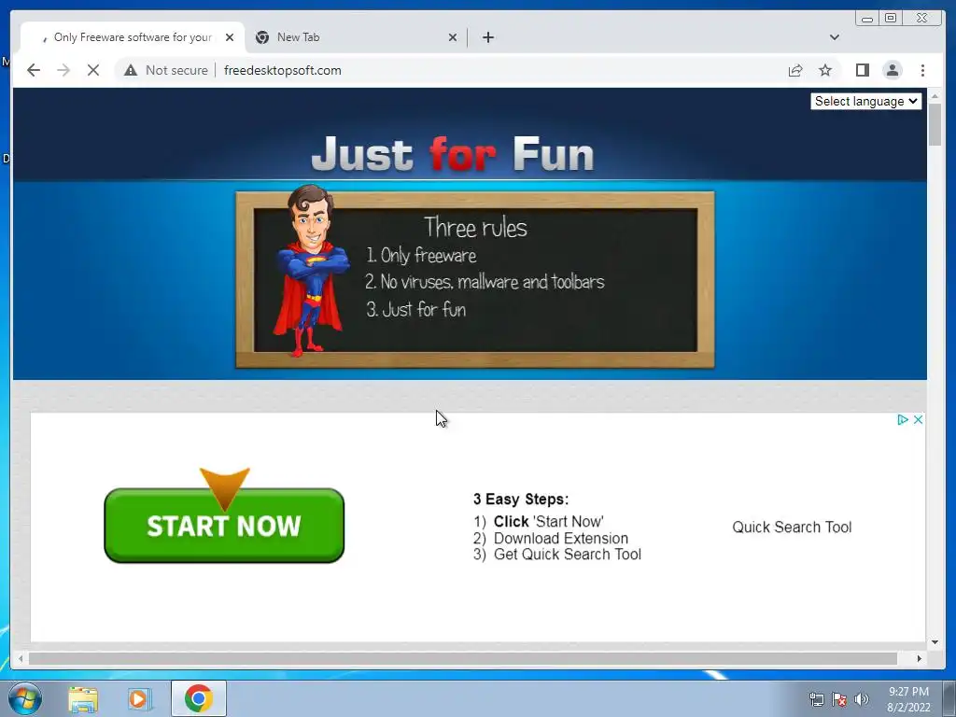This screenshot has height=717, width=956.
Task: Share this page via share icon
Action: pos(795,70)
